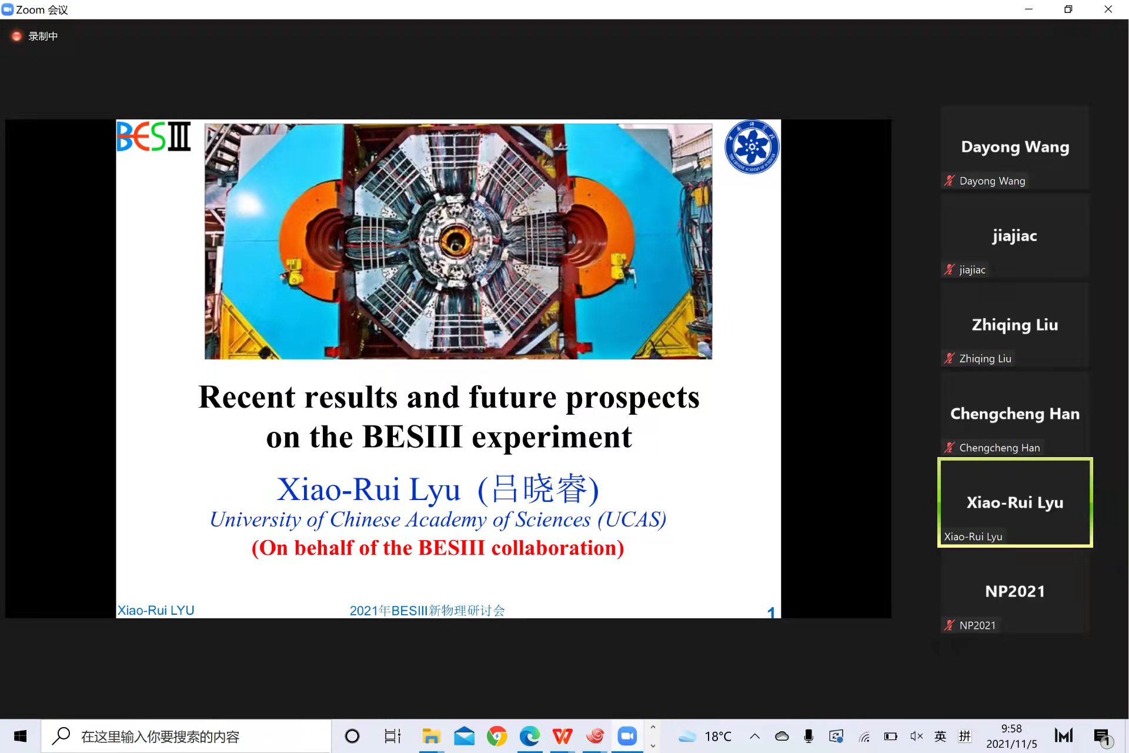Open the red swirl app on taskbar

click(x=595, y=736)
